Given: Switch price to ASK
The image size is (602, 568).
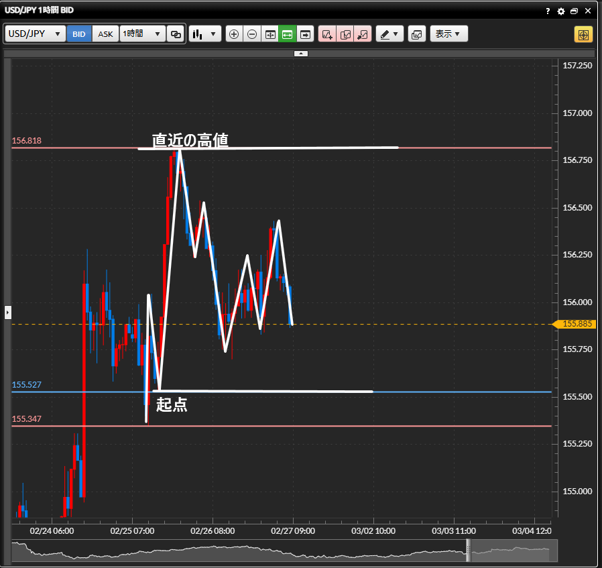Looking at the screenshot, I should 106,34.
